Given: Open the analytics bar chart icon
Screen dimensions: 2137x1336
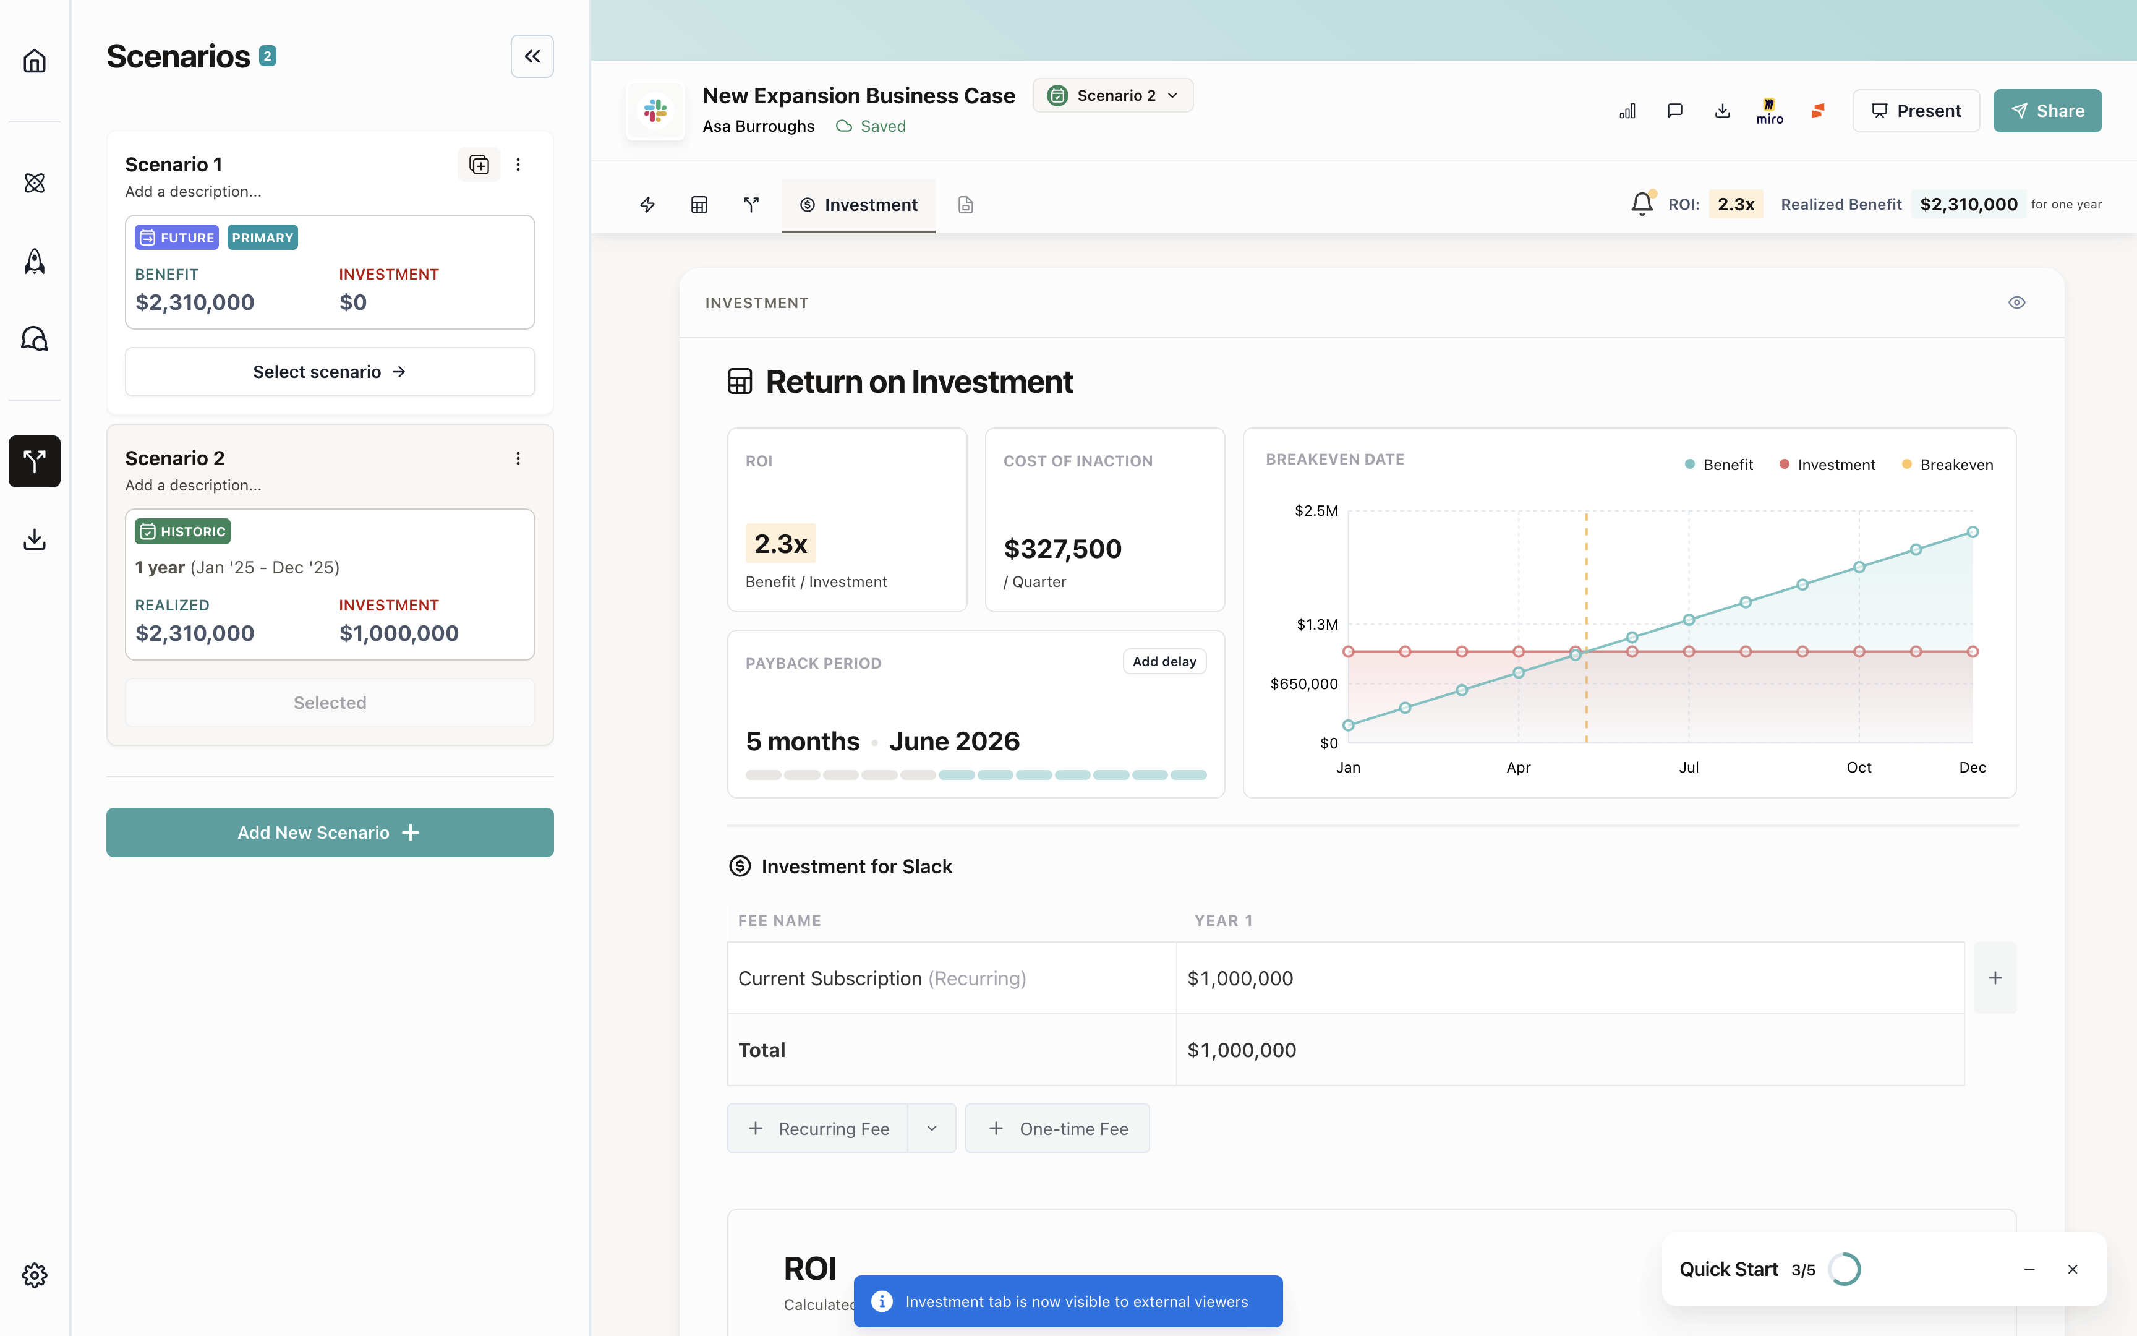Looking at the screenshot, I should pyautogui.click(x=1627, y=111).
